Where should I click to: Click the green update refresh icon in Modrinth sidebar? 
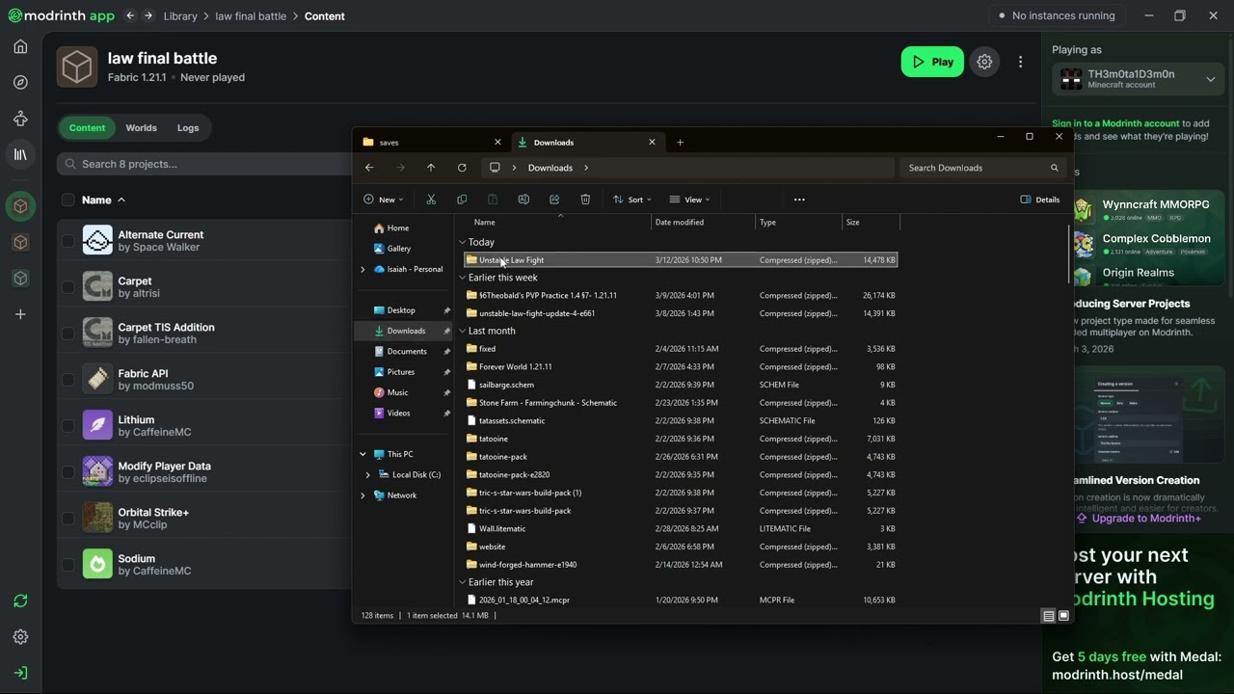click(20, 601)
